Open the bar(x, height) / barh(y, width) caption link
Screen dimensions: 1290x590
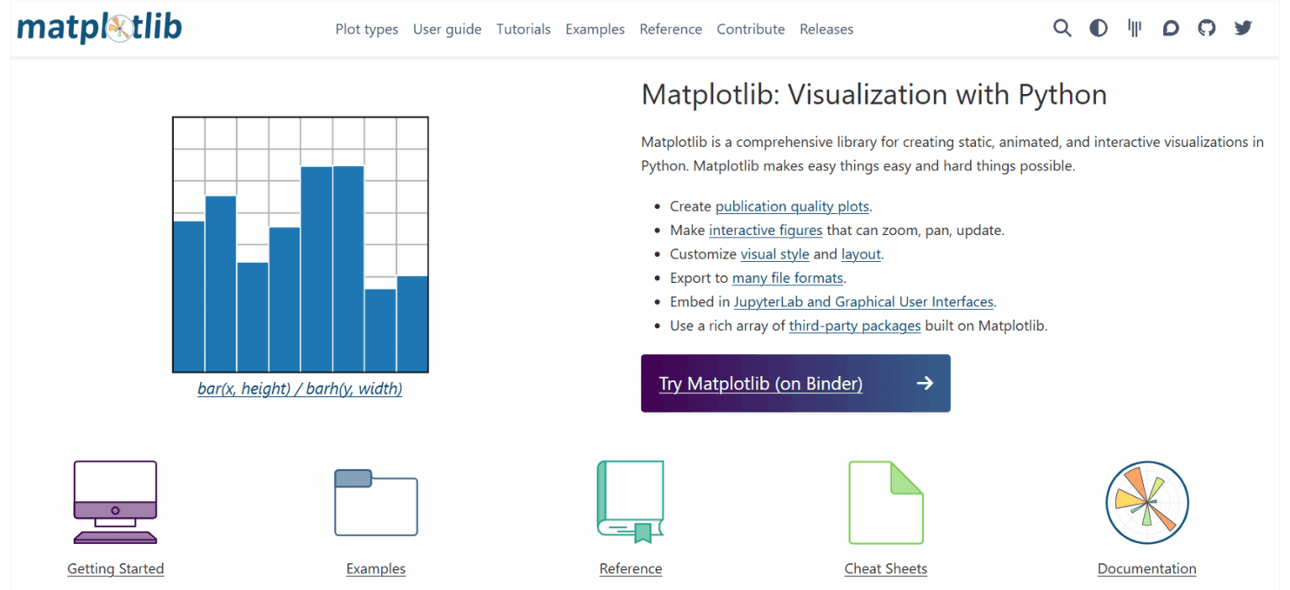tap(300, 389)
